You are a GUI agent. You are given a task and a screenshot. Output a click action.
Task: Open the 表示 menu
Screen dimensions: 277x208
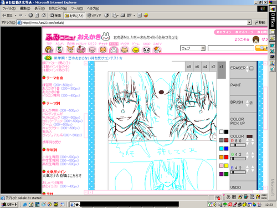pos(39,8)
